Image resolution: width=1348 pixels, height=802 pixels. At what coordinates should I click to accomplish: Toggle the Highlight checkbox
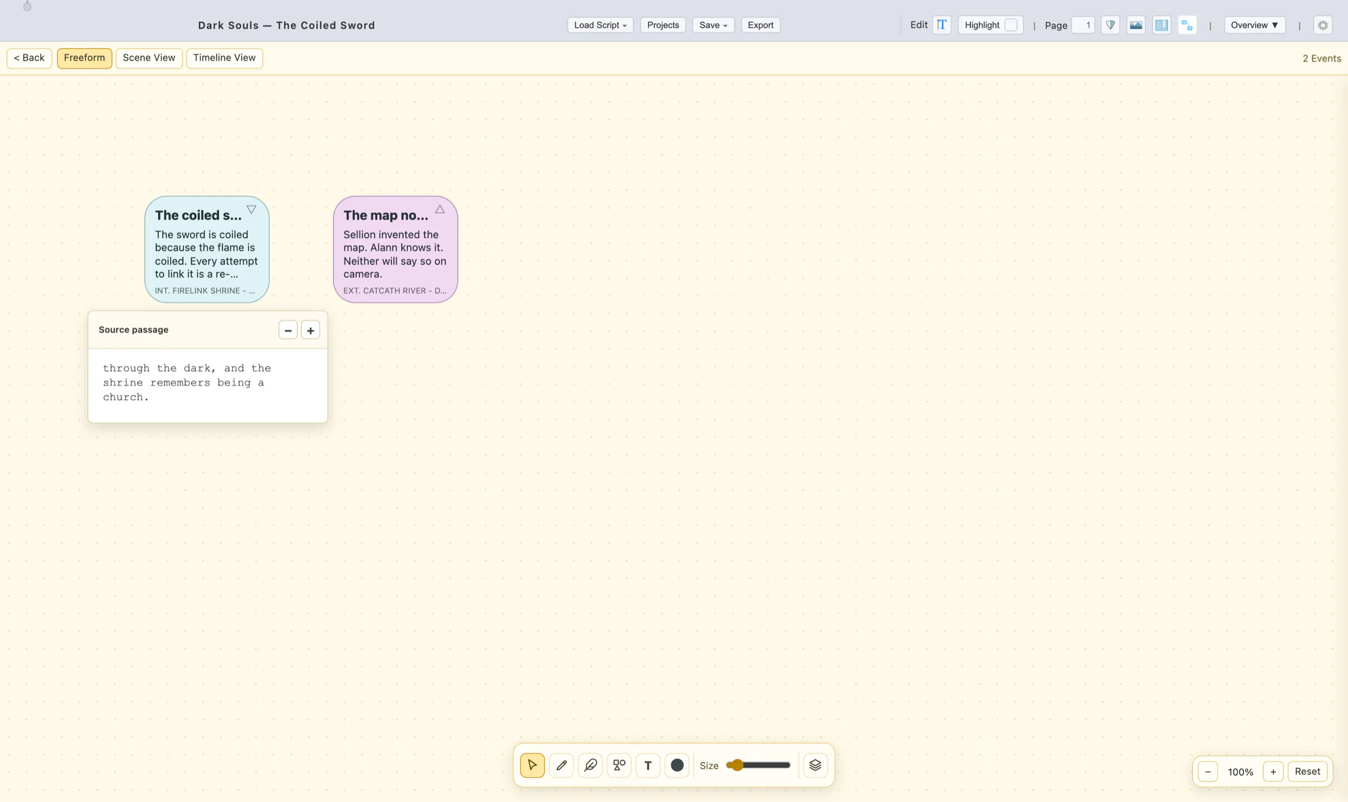click(x=1010, y=25)
